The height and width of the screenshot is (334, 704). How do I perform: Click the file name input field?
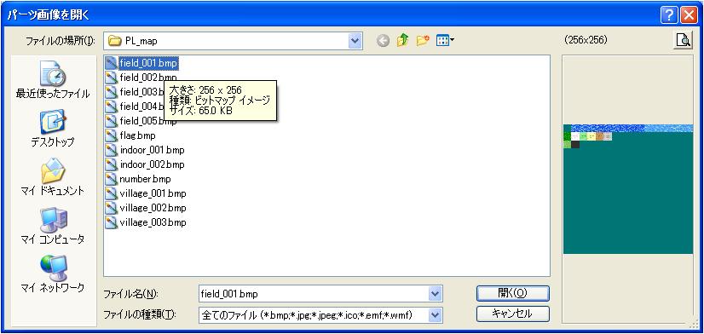click(314, 295)
